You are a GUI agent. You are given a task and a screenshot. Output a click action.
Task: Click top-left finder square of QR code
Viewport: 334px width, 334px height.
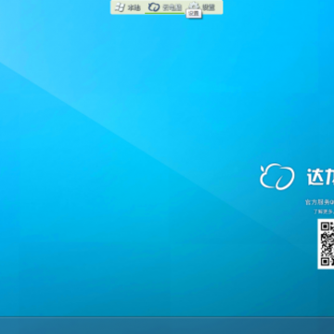tap(325, 226)
